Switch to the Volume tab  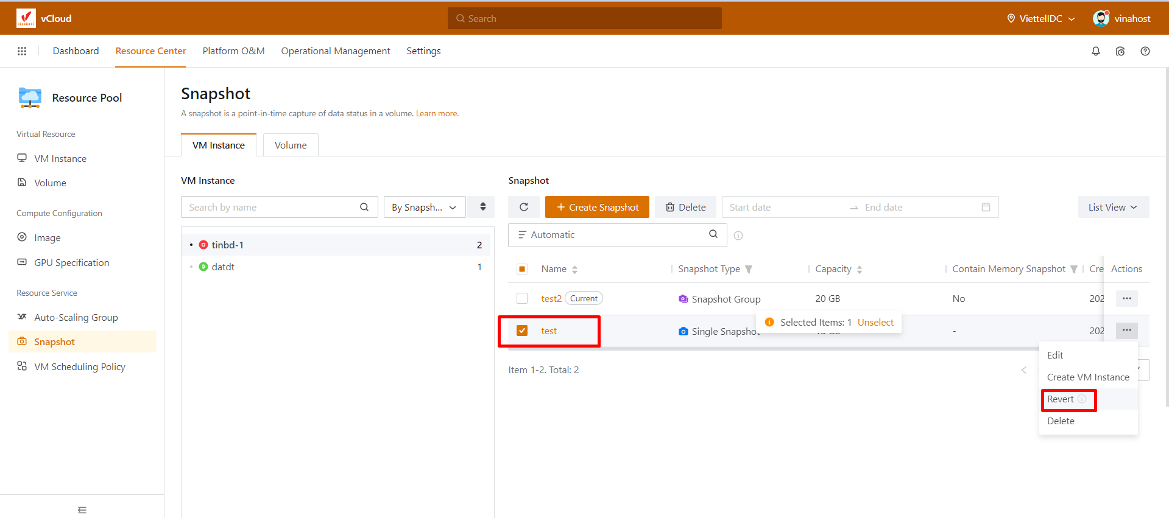point(291,145)
